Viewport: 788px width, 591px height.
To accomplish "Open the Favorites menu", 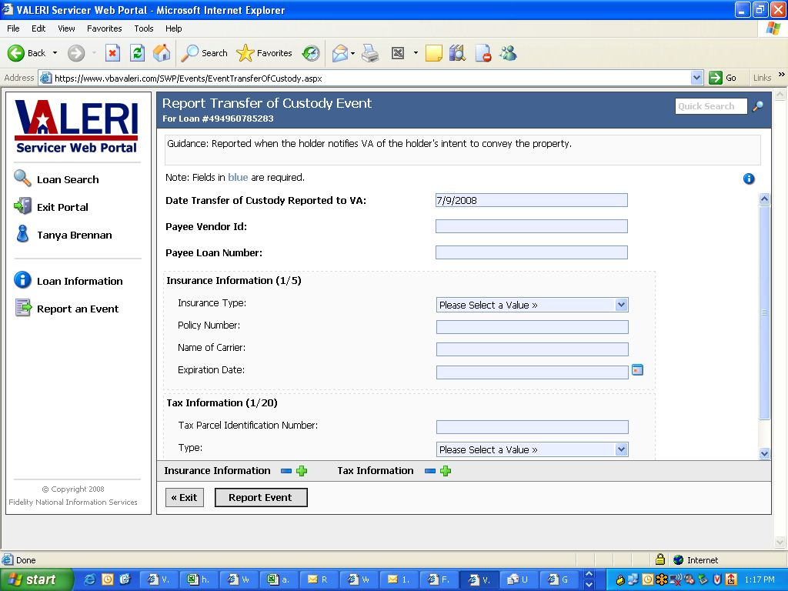I will [x=104, y=28].
